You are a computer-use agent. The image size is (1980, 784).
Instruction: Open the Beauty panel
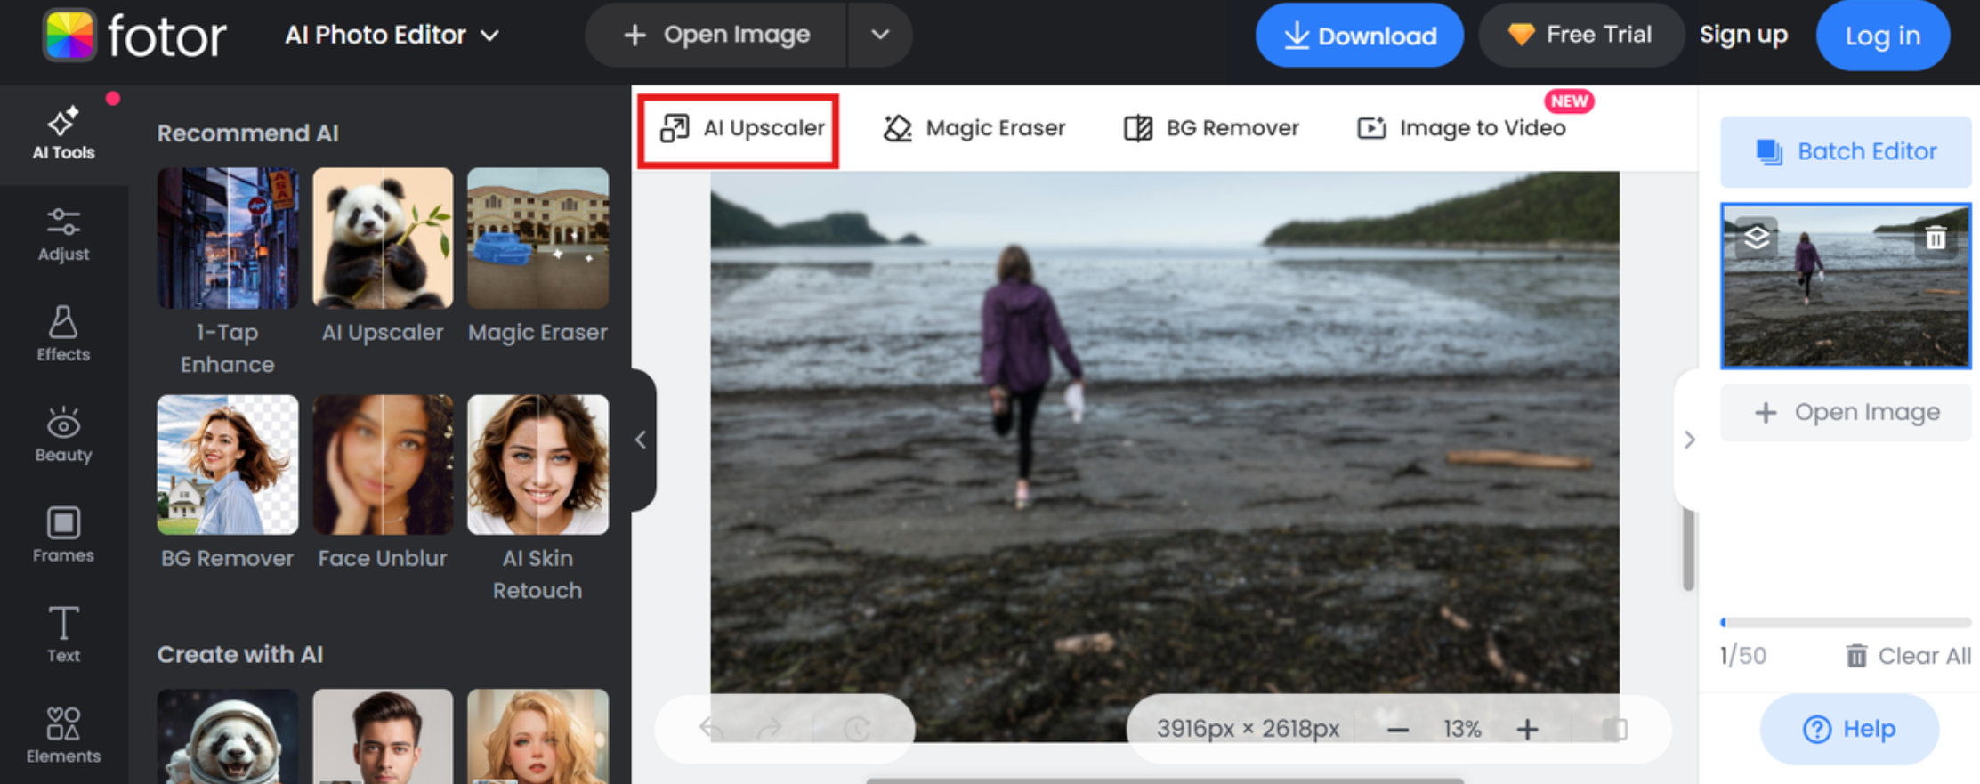[63, 435]
